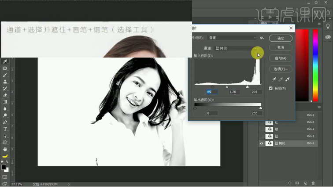Create new channel icon
333x187 pixels.
coord(305,183)
